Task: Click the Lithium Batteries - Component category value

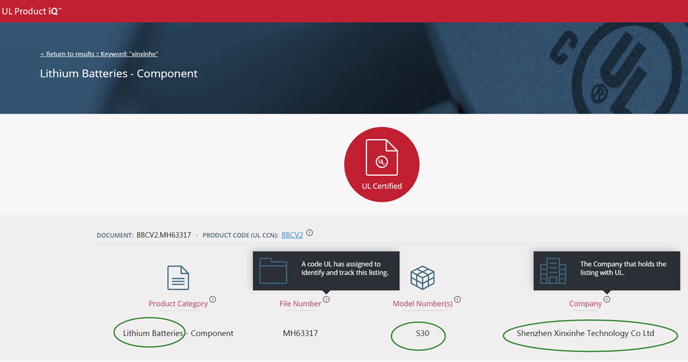Action: pyautogui.click(x=178, y=333)
